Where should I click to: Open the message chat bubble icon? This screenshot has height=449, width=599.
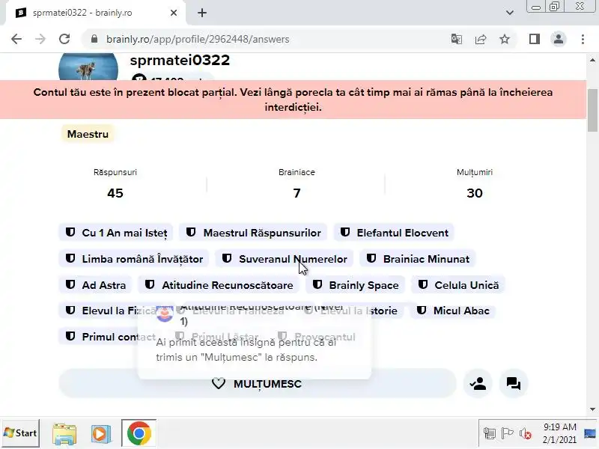[x=514, y=383]
